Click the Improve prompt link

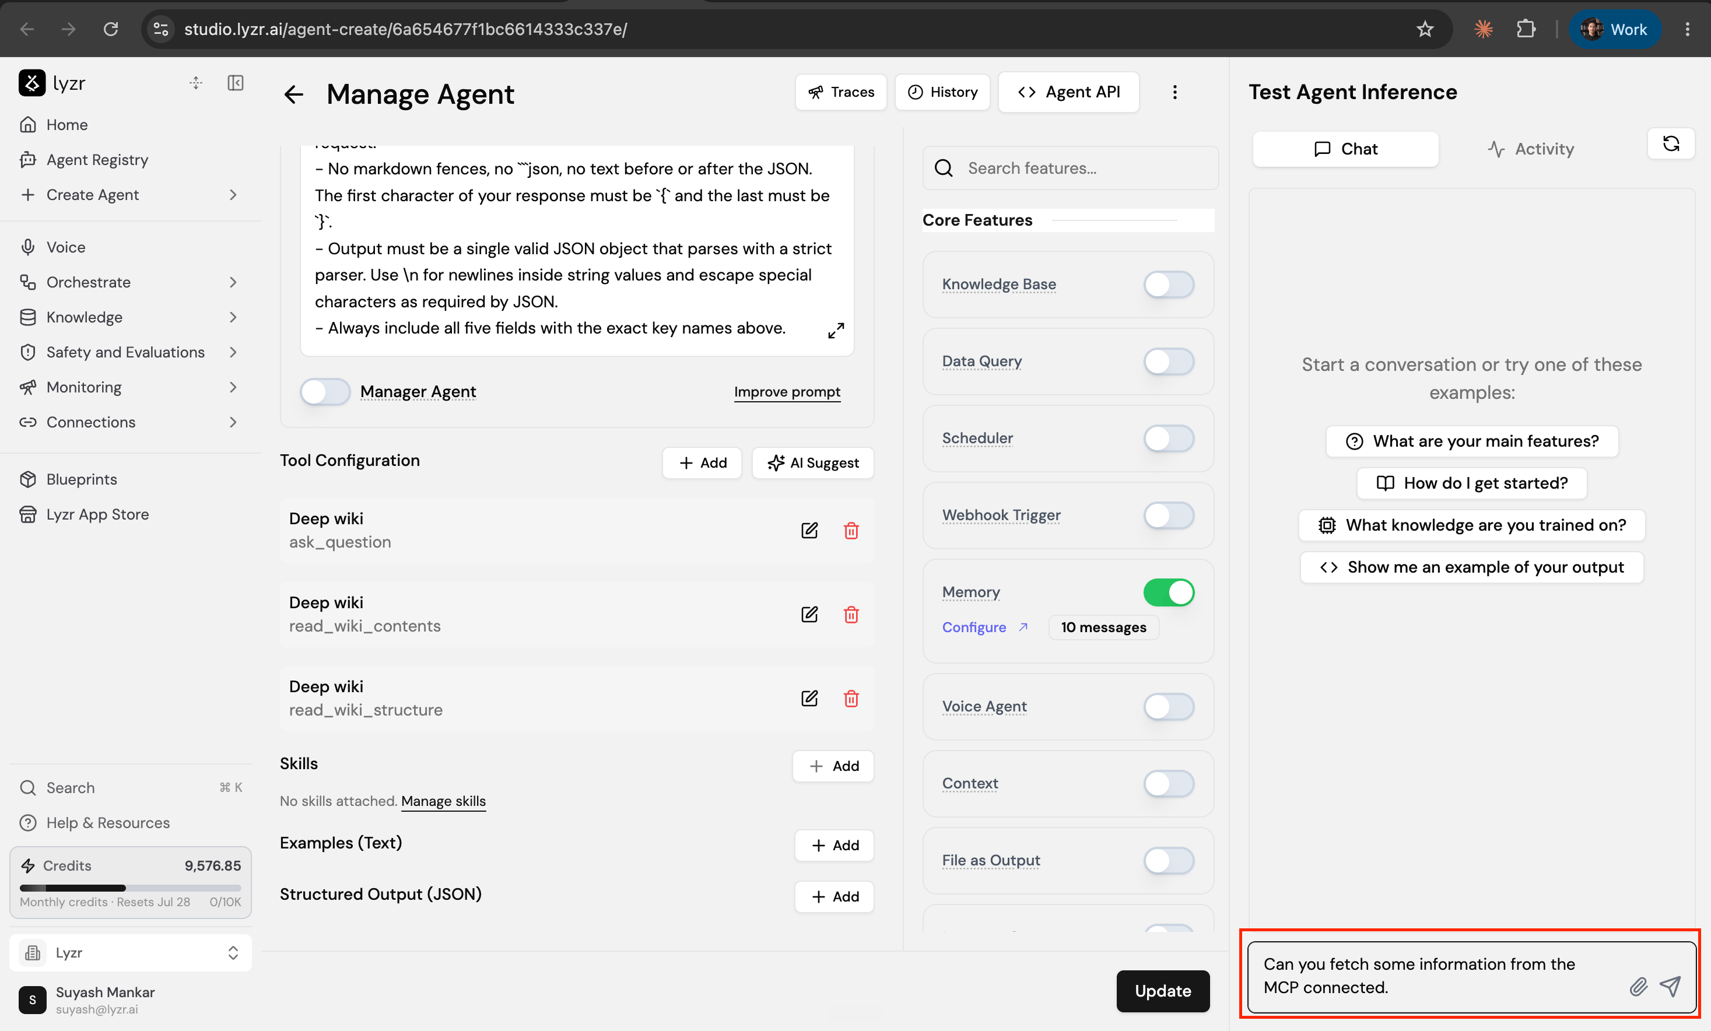pyautogui.click(x=787, y=391)
